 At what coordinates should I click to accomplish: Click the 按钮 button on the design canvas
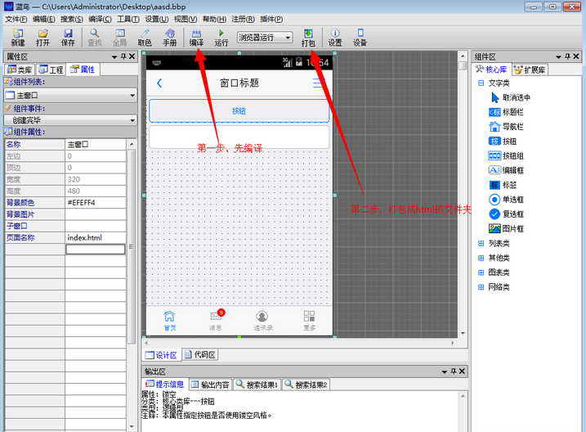click(239, 110)
